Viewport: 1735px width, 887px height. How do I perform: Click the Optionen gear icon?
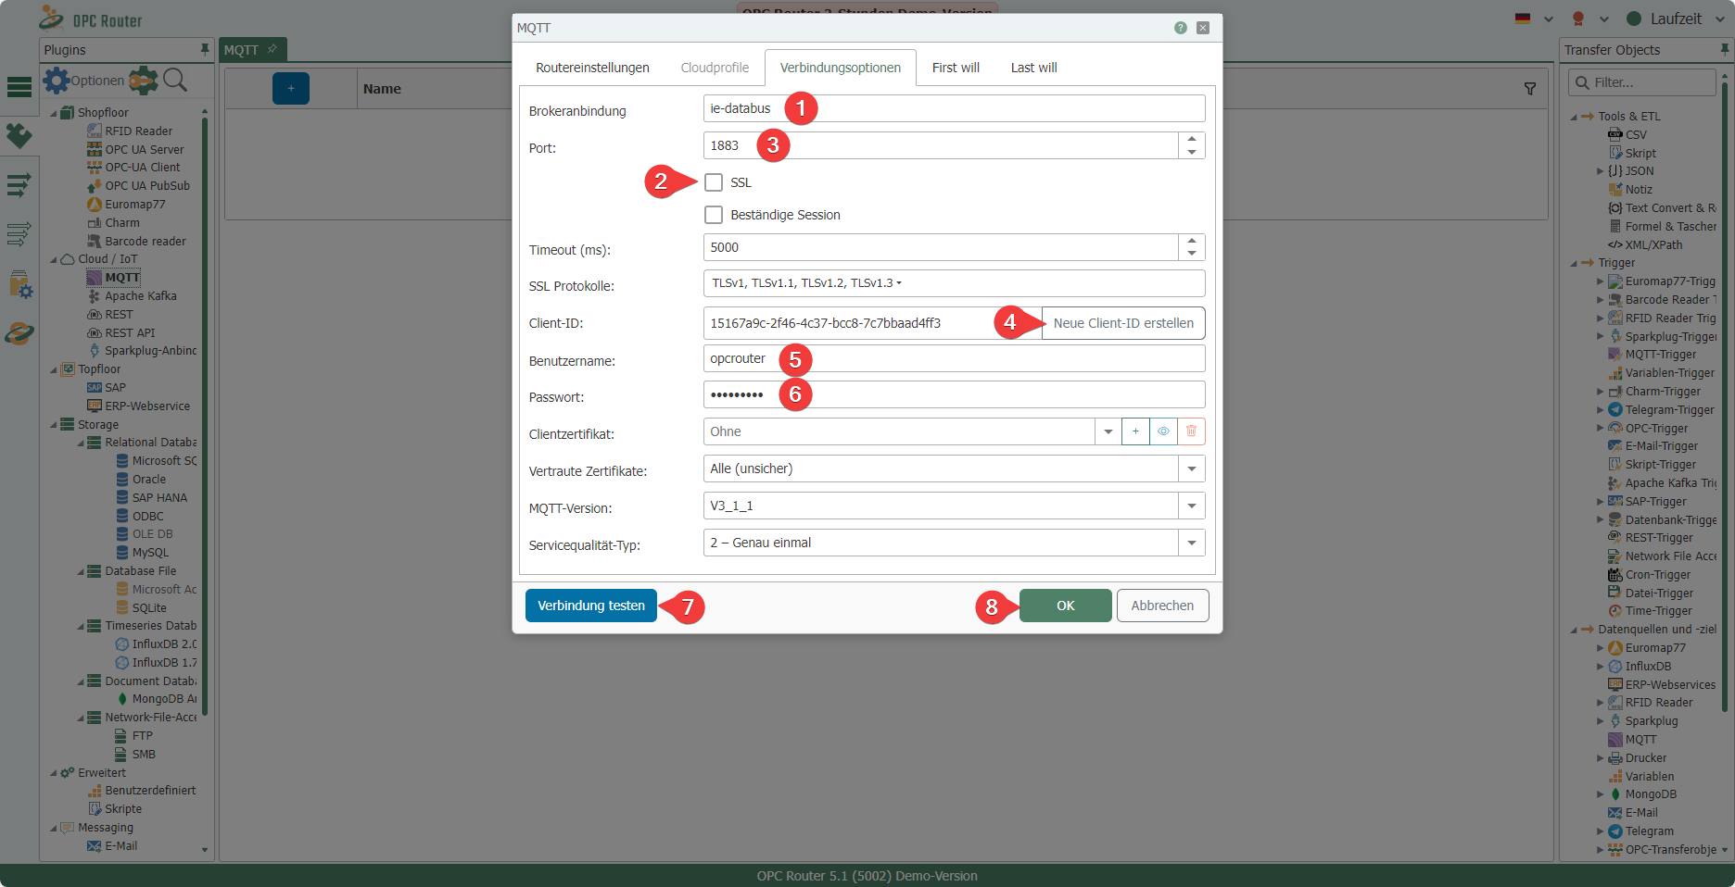[57, 81]
